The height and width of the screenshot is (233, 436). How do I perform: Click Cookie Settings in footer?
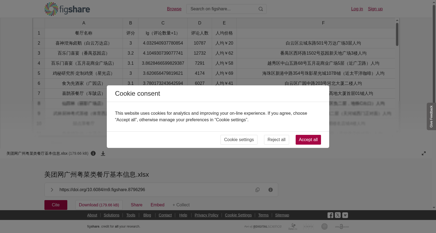(238, 215)
